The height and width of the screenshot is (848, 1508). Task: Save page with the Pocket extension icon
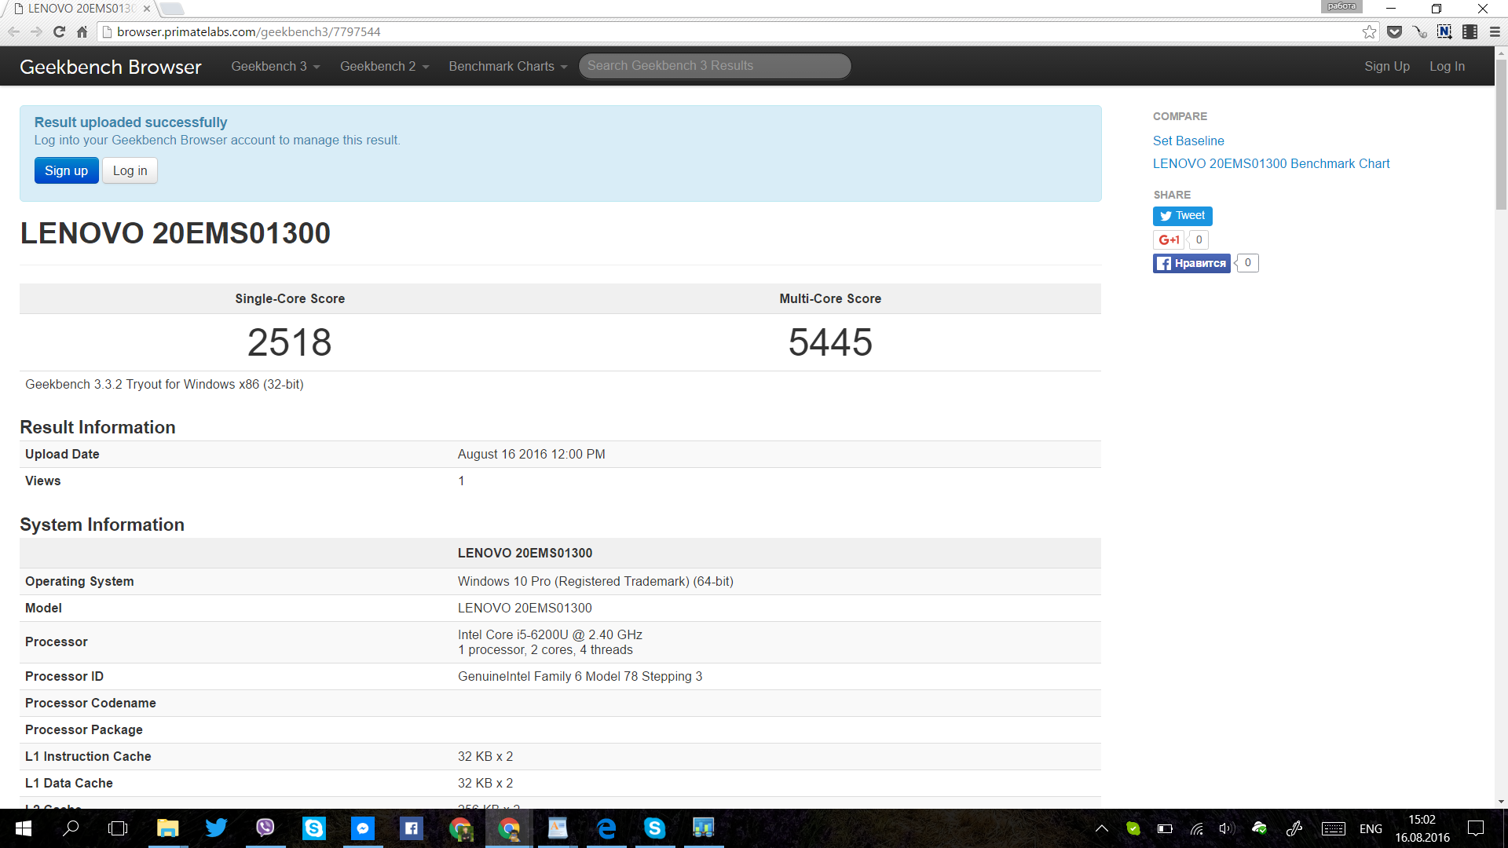point(1395,32)
